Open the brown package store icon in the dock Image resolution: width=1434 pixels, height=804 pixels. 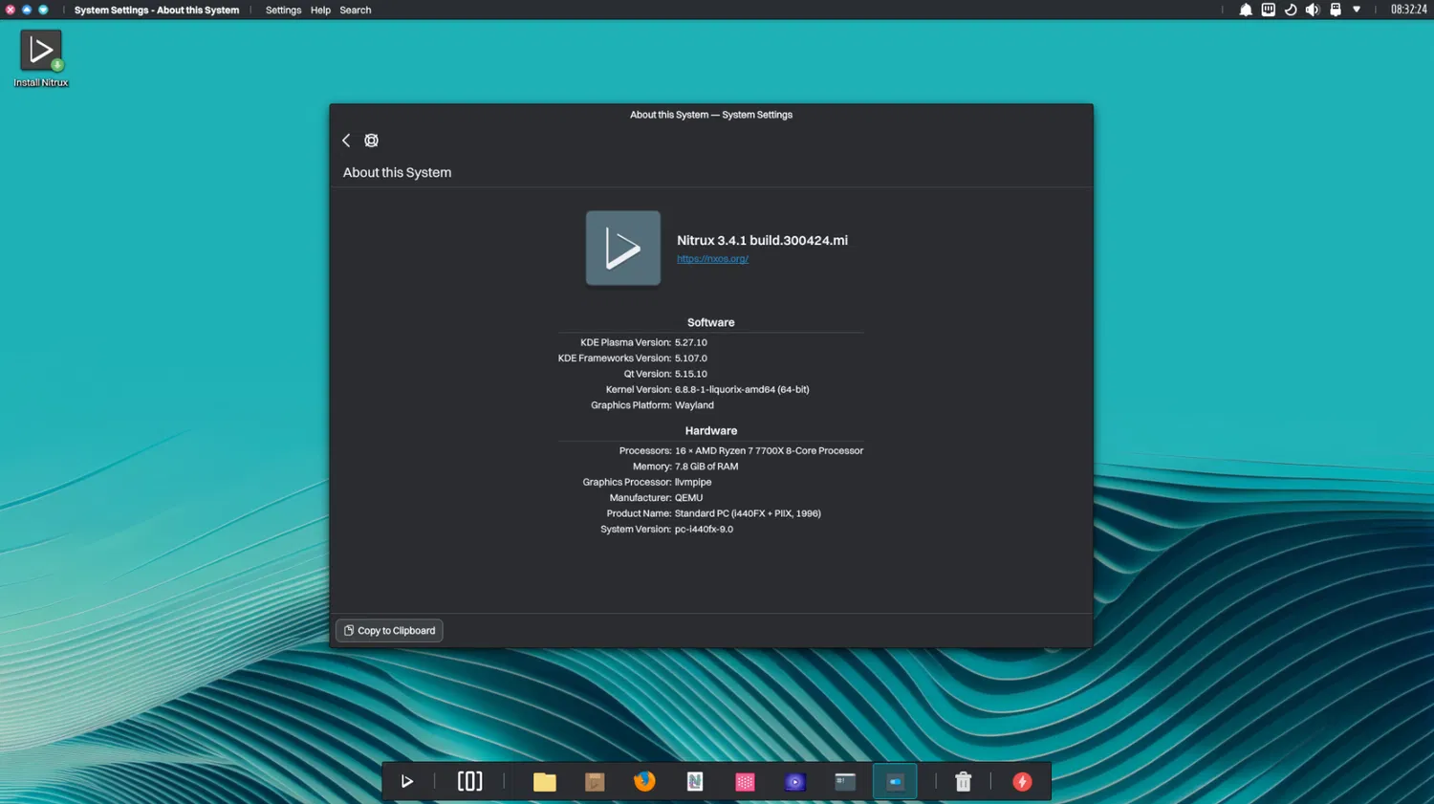pyautogui.click(x=595, y=782)
